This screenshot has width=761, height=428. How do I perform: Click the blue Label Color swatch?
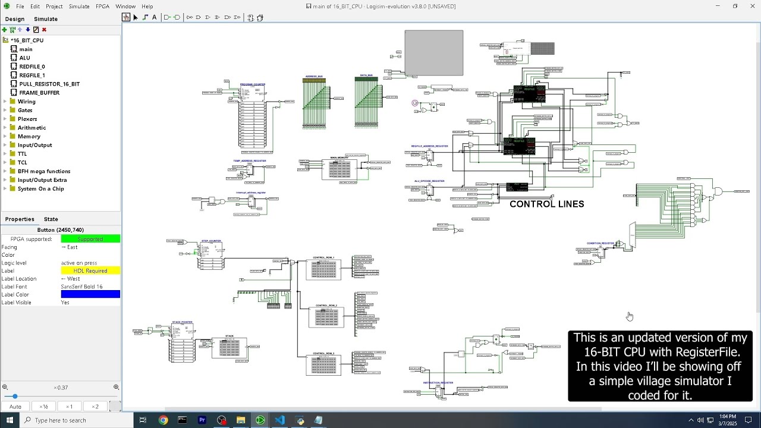90,294
